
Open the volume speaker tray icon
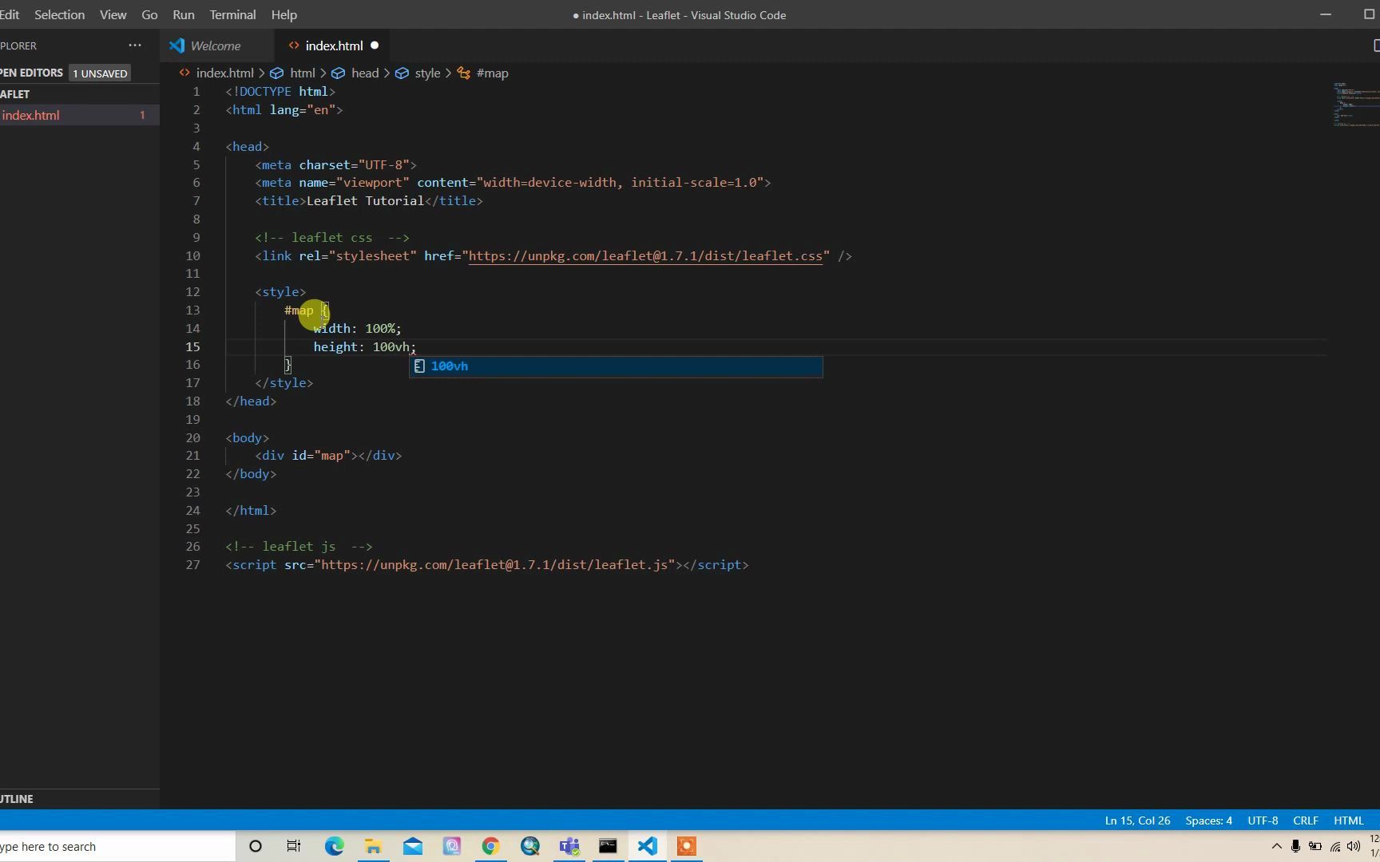tap(1354, 847)
